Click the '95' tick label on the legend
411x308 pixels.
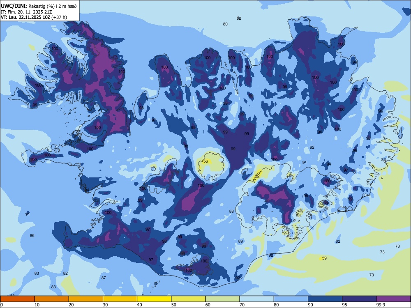click(x=344, y=305)
